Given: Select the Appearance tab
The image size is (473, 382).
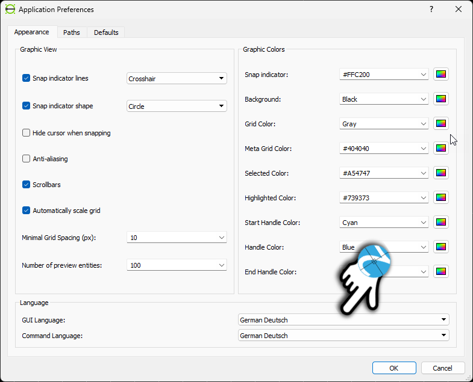Looking at the screenshot, I should click(x=31, y=32).
